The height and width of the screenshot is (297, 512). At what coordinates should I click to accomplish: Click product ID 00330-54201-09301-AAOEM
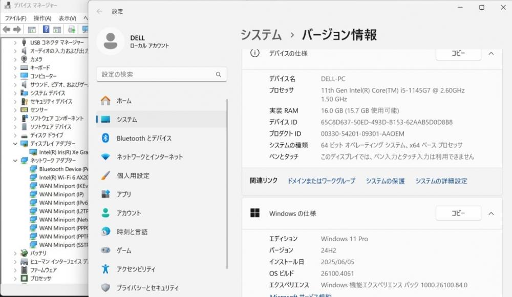(x=362, y=133)
